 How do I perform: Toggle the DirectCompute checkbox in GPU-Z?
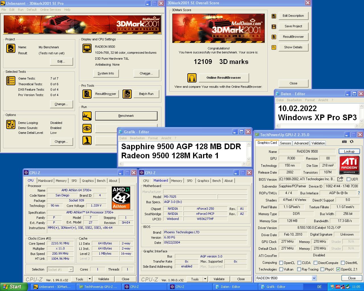pos(315,263)
